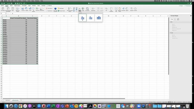Click the People Graph add-in
This screenshot has width=194, height=109.
click(x=61, y=11)
